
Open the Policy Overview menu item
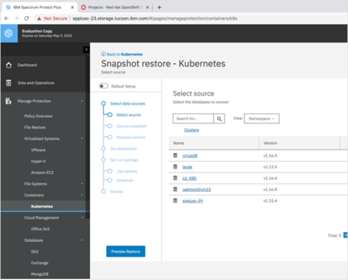(x=38, y=116)
